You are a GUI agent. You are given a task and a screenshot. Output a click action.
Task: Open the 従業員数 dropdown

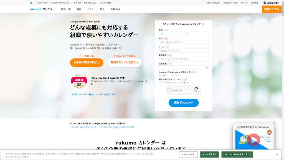(184, 67)
